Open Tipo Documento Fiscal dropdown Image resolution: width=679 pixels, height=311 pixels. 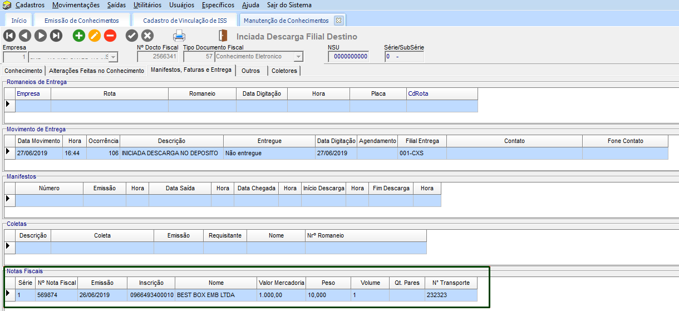point(298,57)
